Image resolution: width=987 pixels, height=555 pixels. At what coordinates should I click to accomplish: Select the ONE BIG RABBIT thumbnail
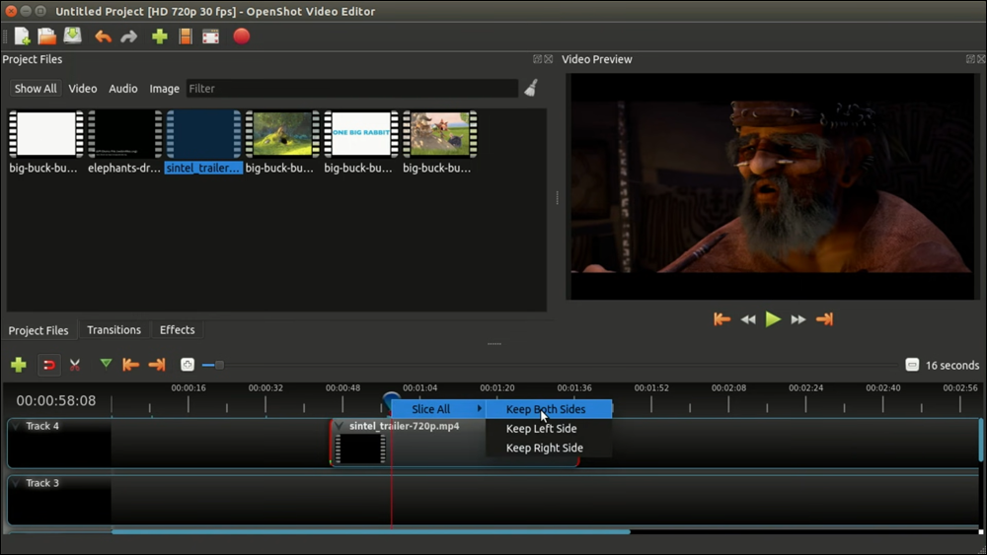tap(360, 134)
